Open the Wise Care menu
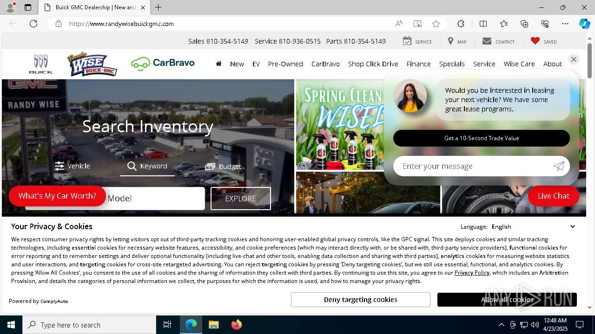This screenshot has width=595, height=334. point(519,64)
